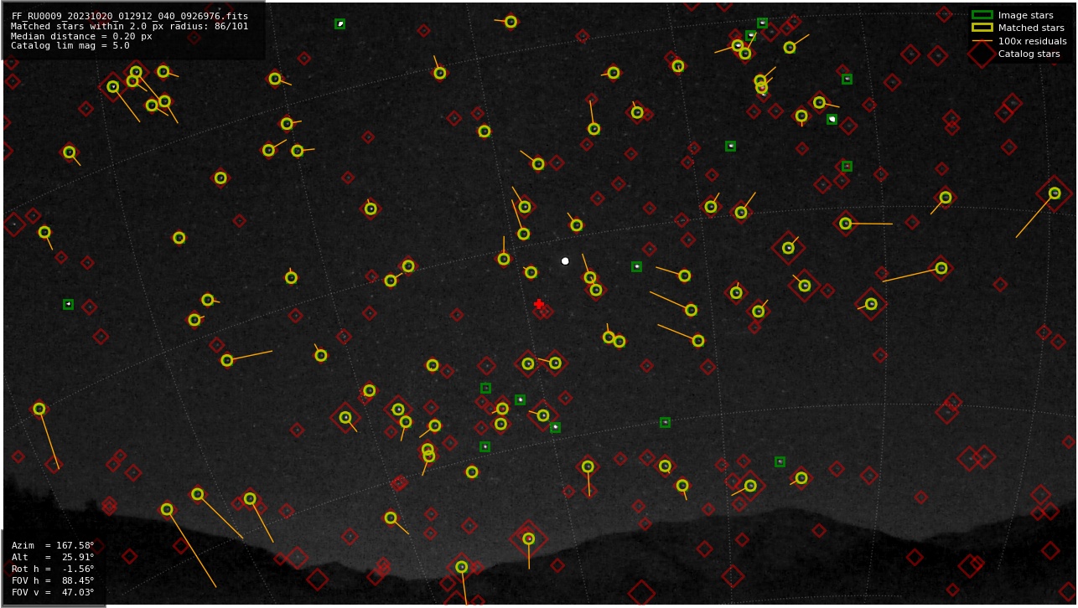Screen dimensions: 1078x608
Task: Click the red Catalog stars legend diamond
Action: pos(982,54)
